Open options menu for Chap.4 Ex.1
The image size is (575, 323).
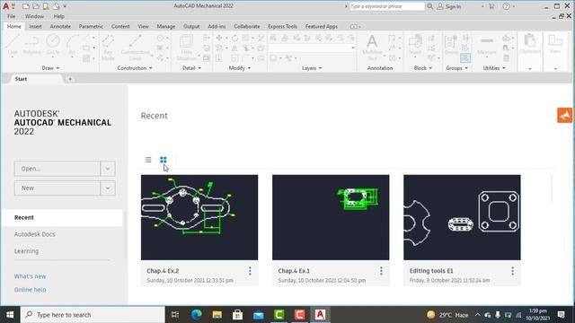(381, 271)
